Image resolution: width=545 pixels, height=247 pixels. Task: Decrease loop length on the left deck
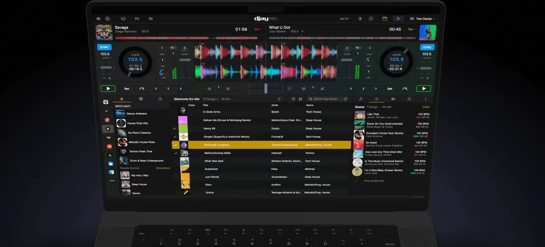(x=156, y=88)
